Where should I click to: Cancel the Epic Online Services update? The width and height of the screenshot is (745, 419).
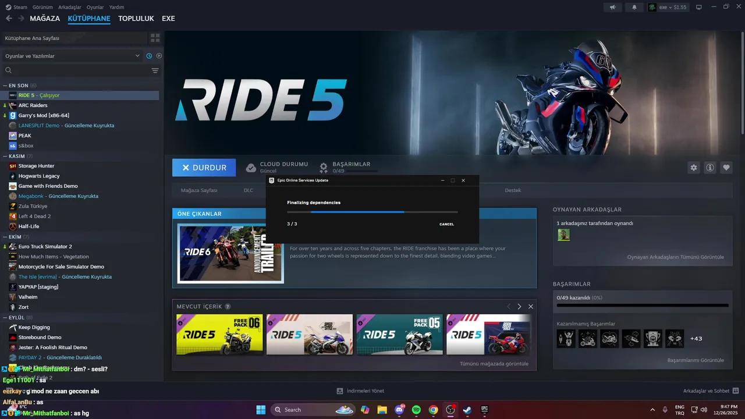(446, 224)
